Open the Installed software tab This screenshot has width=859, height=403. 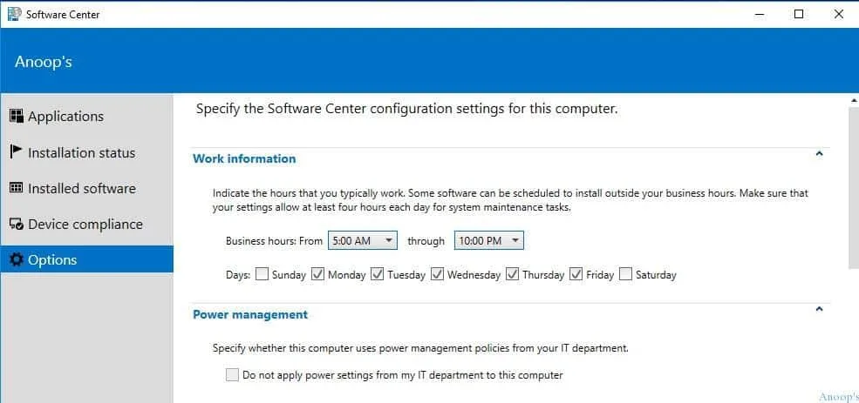[82, 188]
